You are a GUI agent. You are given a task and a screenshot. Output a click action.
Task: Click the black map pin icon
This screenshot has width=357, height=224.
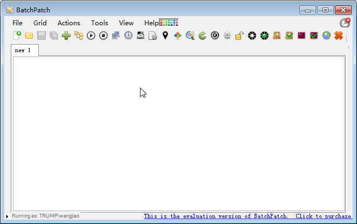(x=165, y=35)
